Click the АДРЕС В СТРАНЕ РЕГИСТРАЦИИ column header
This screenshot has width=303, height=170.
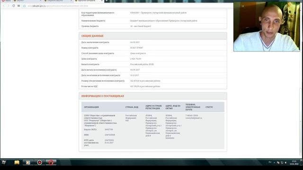point(153,107)
